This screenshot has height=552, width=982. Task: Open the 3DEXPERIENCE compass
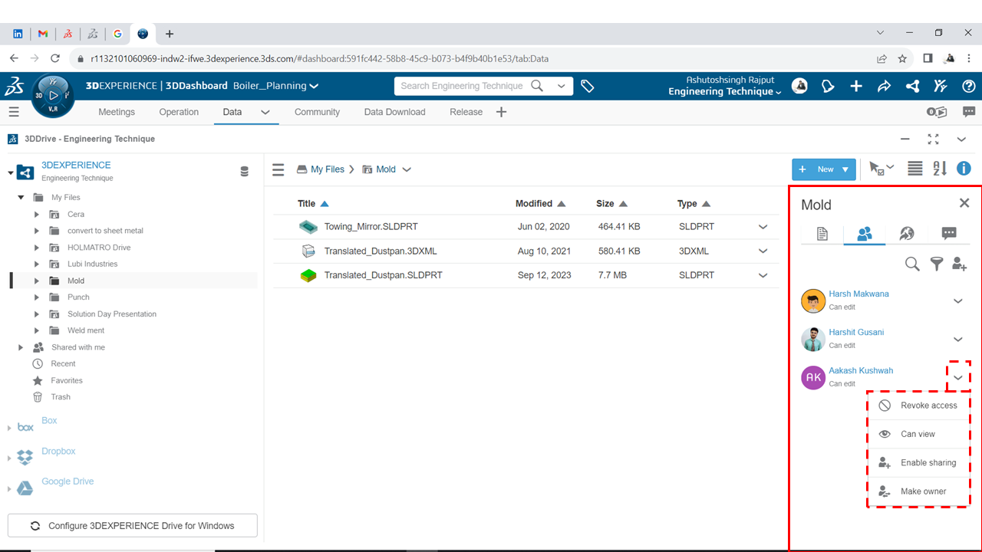click(53, 96)
